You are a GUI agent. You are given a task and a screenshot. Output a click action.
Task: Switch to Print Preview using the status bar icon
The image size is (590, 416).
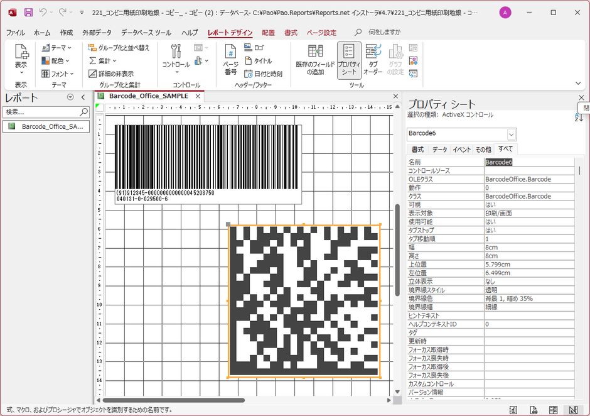pyautogui.click(x=534, y=409)
